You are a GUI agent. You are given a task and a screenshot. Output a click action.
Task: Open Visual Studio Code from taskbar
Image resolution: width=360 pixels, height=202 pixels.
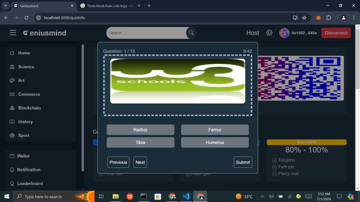pos(186,196)
